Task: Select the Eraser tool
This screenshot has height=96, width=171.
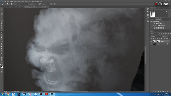Action: 2,39
